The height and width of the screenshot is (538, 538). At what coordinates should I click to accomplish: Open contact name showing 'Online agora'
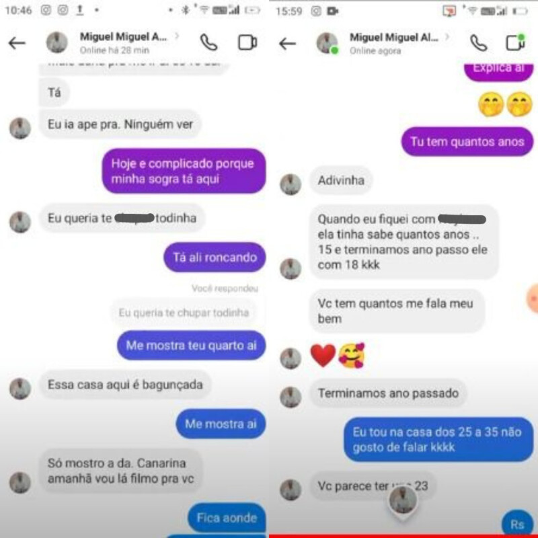click(394, 38)
